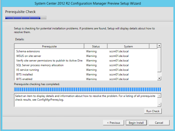The width and height of the screenshot is (175, 131).
Task: Cancel the setup wizard
Action: click(159, 123)
